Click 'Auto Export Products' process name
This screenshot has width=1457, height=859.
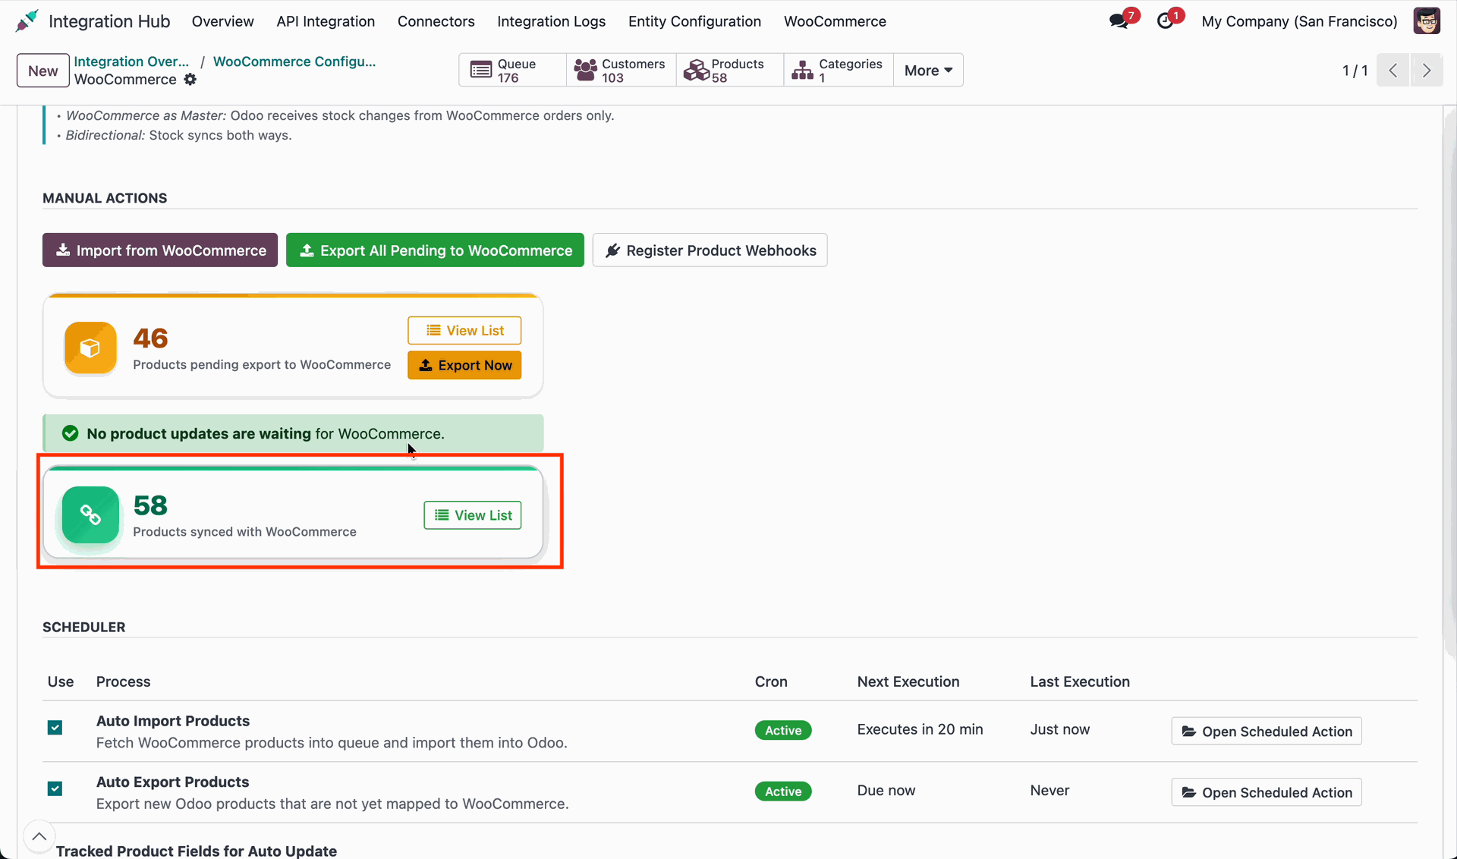[172, 782]
